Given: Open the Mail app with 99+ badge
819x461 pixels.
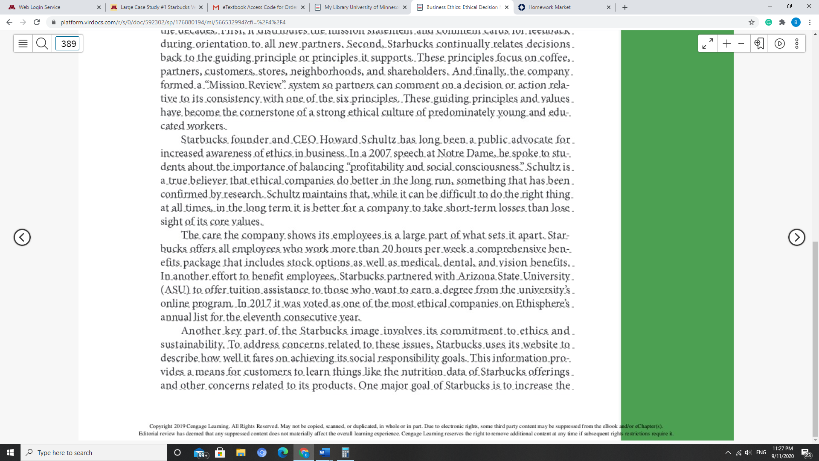Looking at the screenshot, I should [200, 452].
